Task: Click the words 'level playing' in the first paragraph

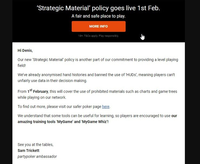Action: [x=167, y=59]
